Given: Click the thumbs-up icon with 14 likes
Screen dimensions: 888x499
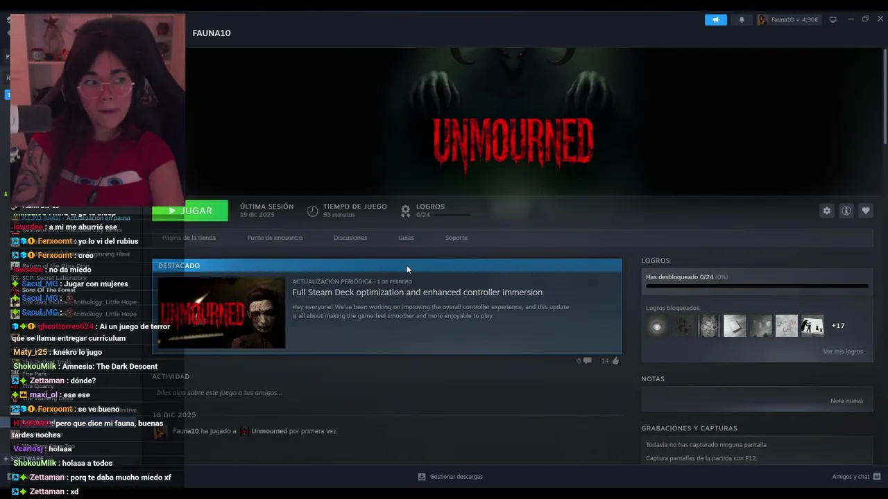Looking at the screenshot, I should point(615,360).
